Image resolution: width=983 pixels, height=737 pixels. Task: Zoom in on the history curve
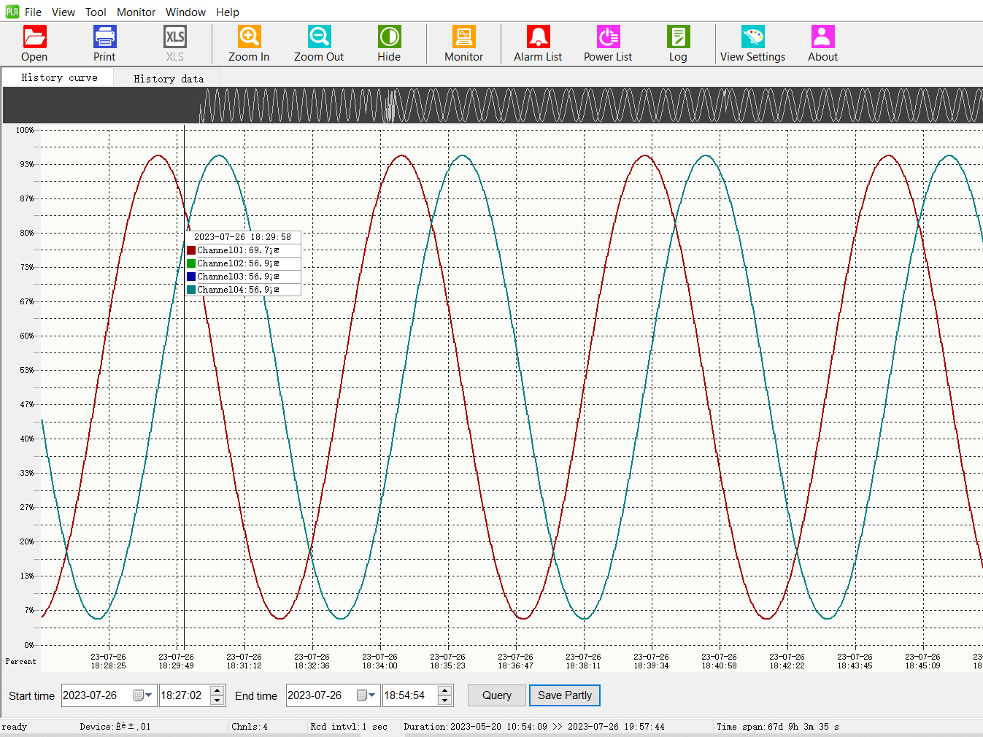[249, 37]
